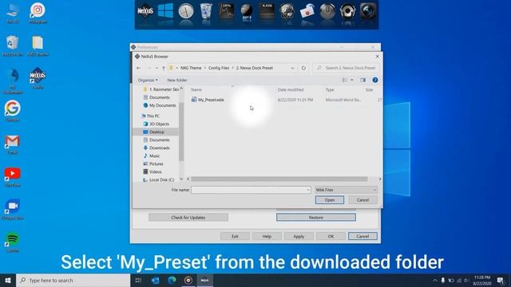Open the recent locations dropdown arrow
Screen dimensions: 511x287
(156, 68)
